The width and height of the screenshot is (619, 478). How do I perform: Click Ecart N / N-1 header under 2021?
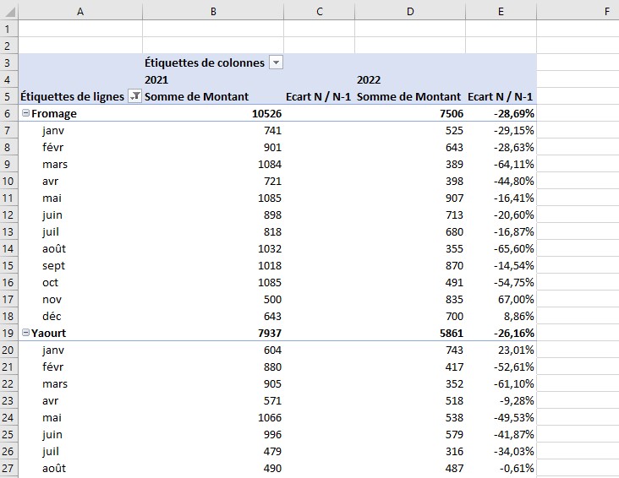click(318, 96)
